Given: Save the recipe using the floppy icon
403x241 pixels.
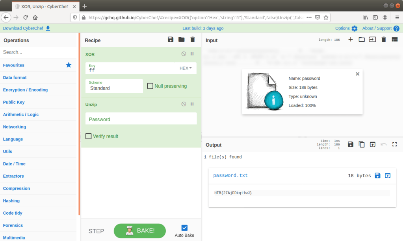Looking at the screenshot, I should click(x=170, y=39).
